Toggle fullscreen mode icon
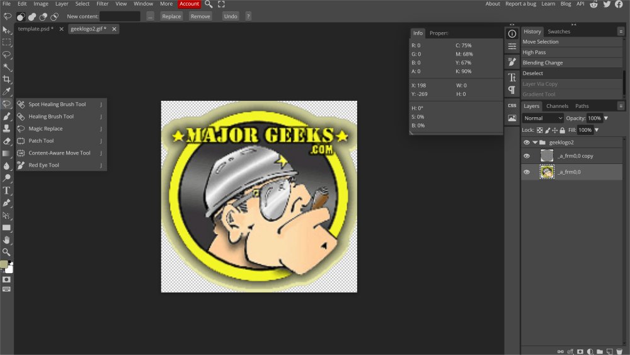 coord(221,4)
